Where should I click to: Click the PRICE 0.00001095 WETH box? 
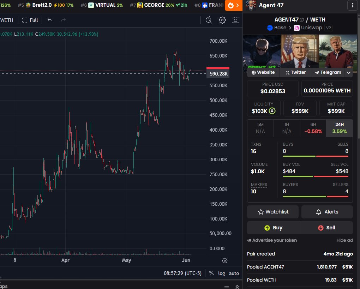point(327,88)
